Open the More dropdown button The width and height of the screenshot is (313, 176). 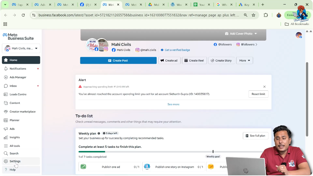(x=244, y=61)
